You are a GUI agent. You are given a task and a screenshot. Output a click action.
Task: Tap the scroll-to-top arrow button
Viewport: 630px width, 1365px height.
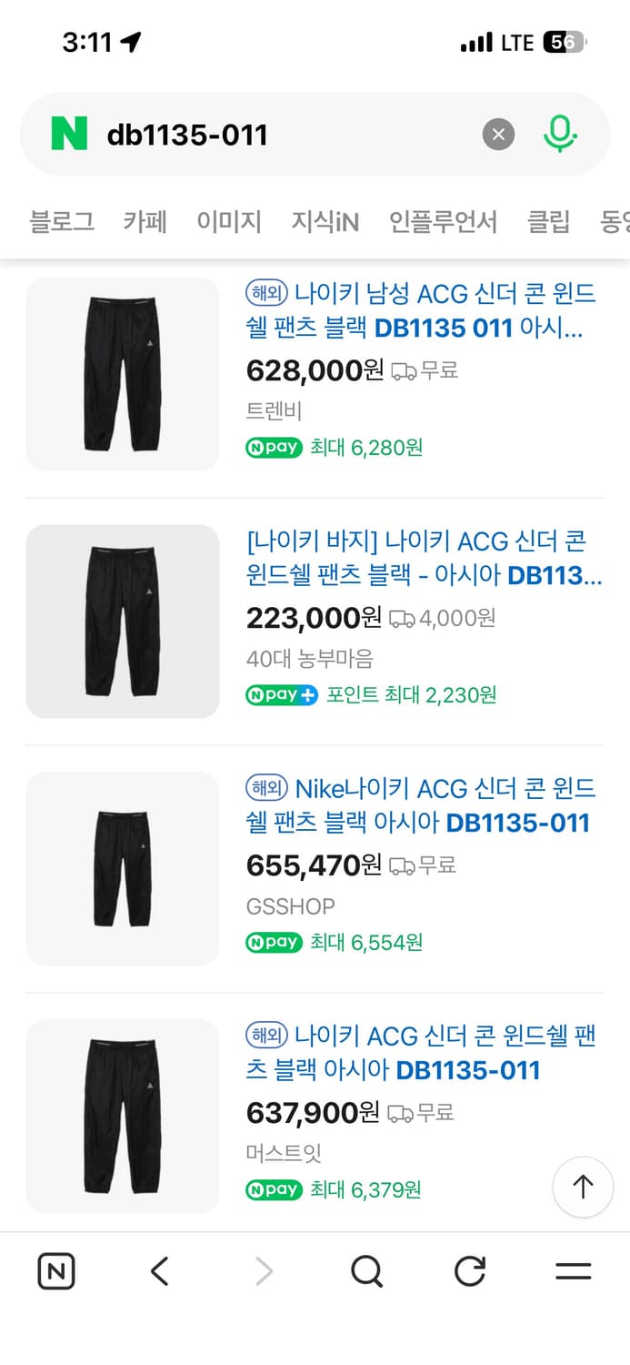tap(583, 1188)
